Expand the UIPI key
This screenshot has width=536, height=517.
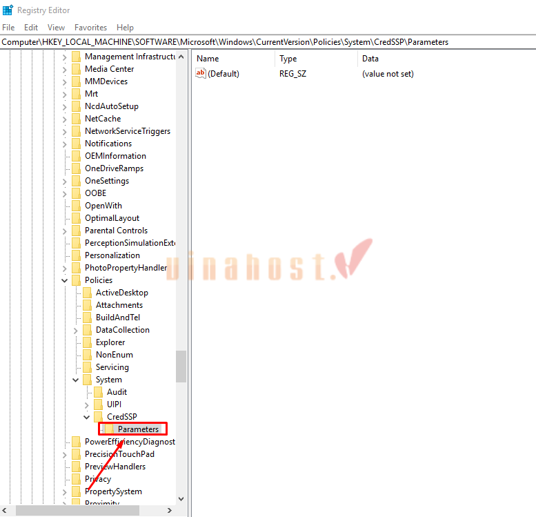(86, 405)
